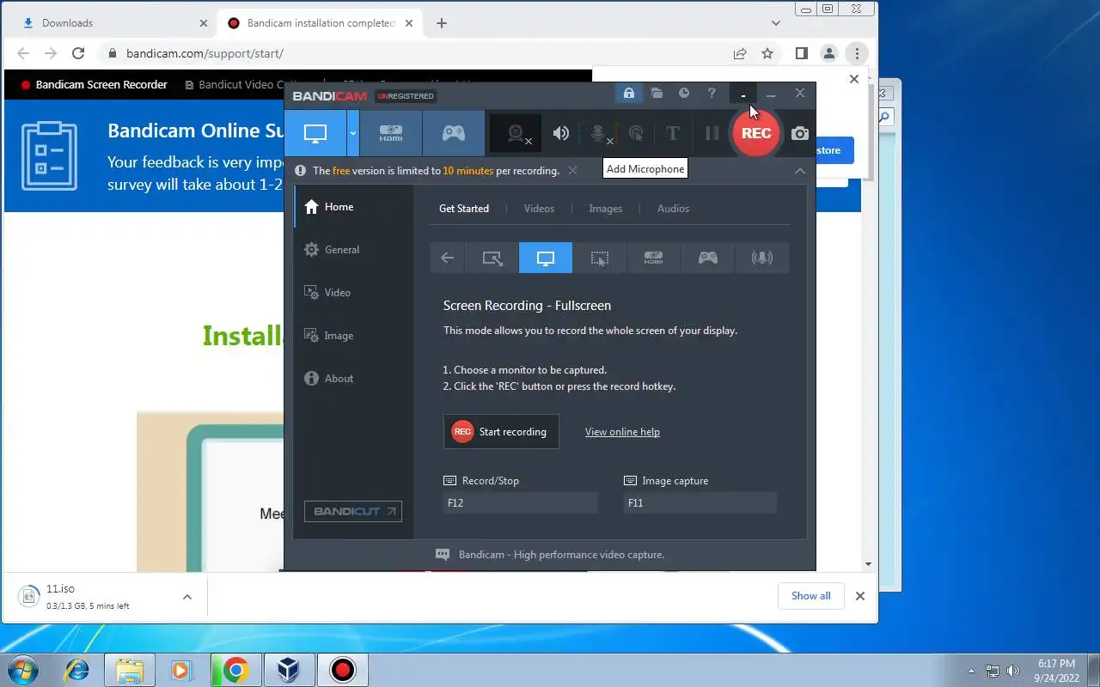Click Show all downloads button

[811, 596]
